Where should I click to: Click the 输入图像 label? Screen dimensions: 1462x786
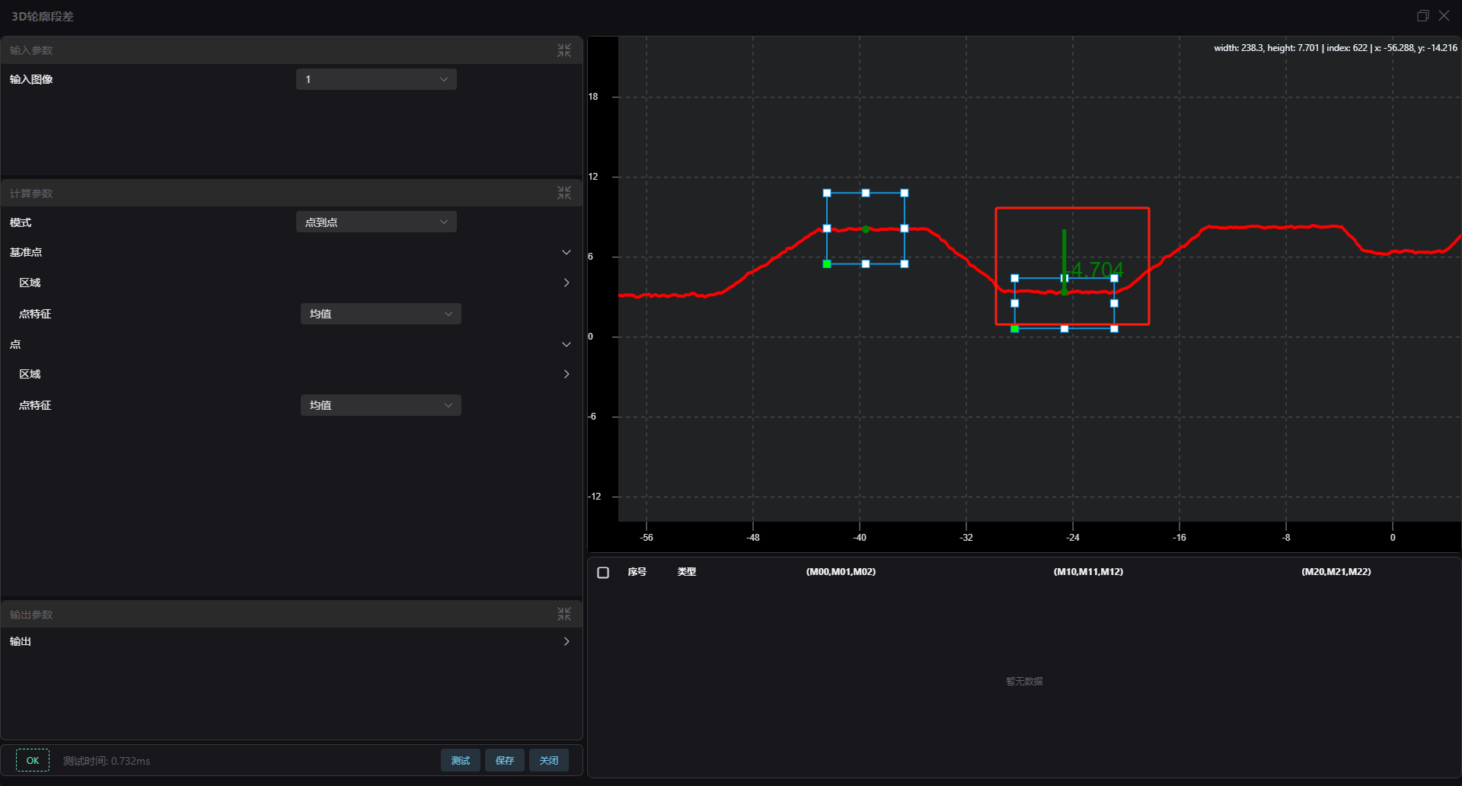point(31,79)
